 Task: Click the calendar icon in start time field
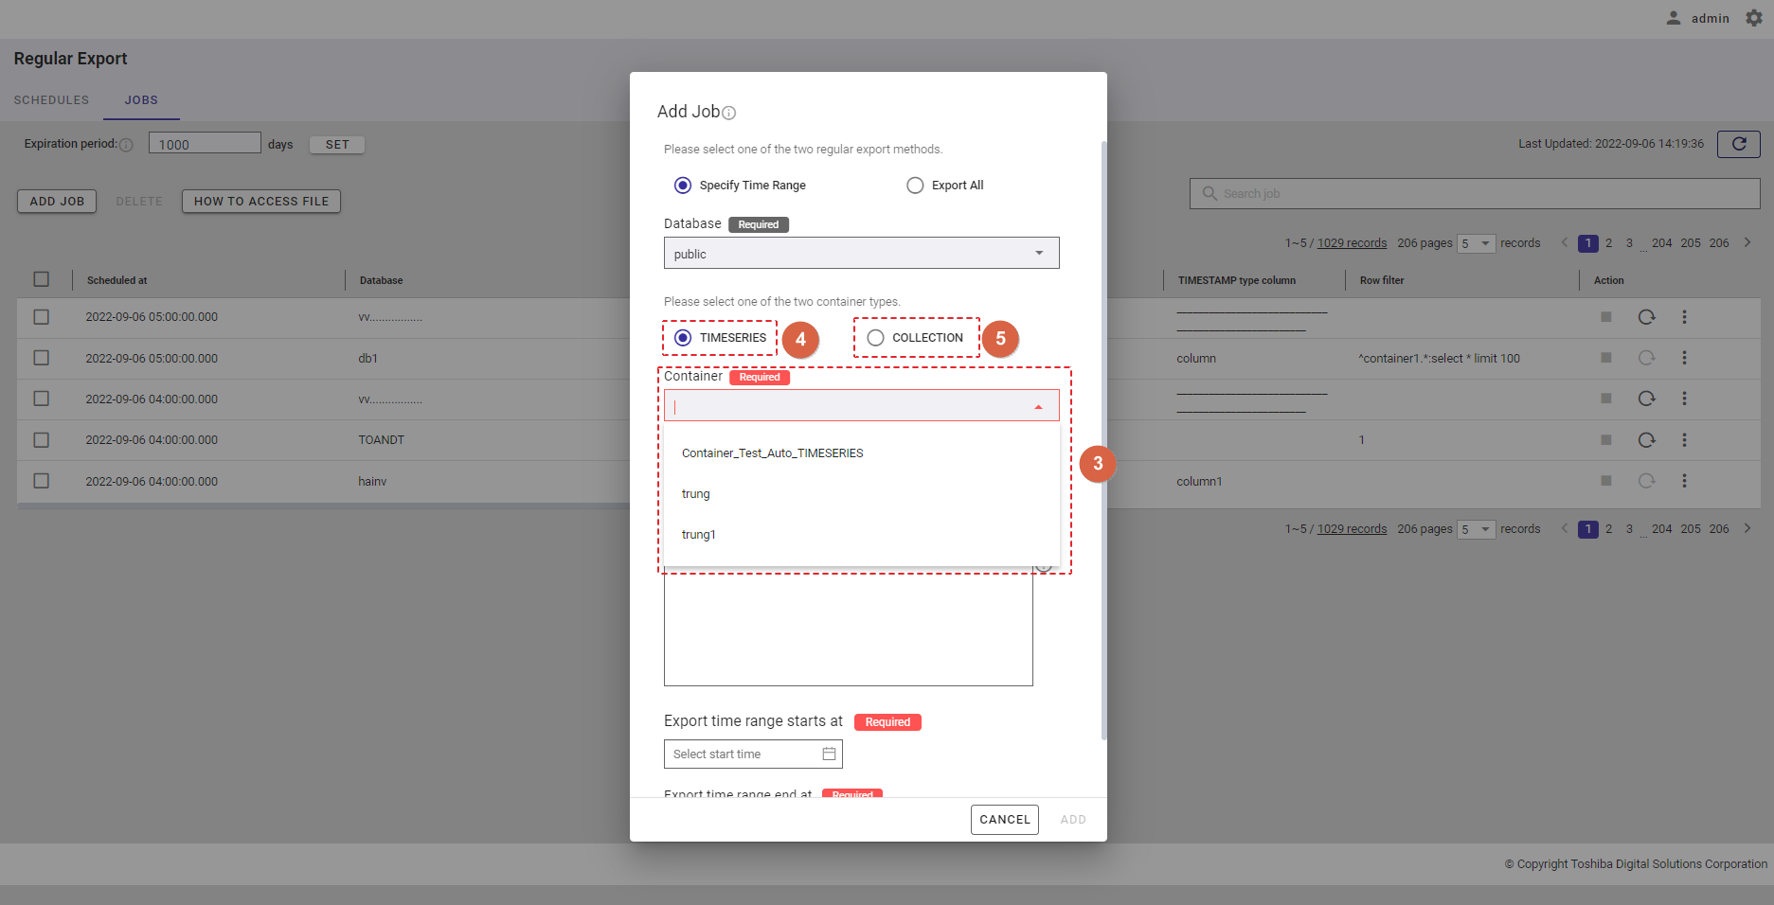point(829,754)
